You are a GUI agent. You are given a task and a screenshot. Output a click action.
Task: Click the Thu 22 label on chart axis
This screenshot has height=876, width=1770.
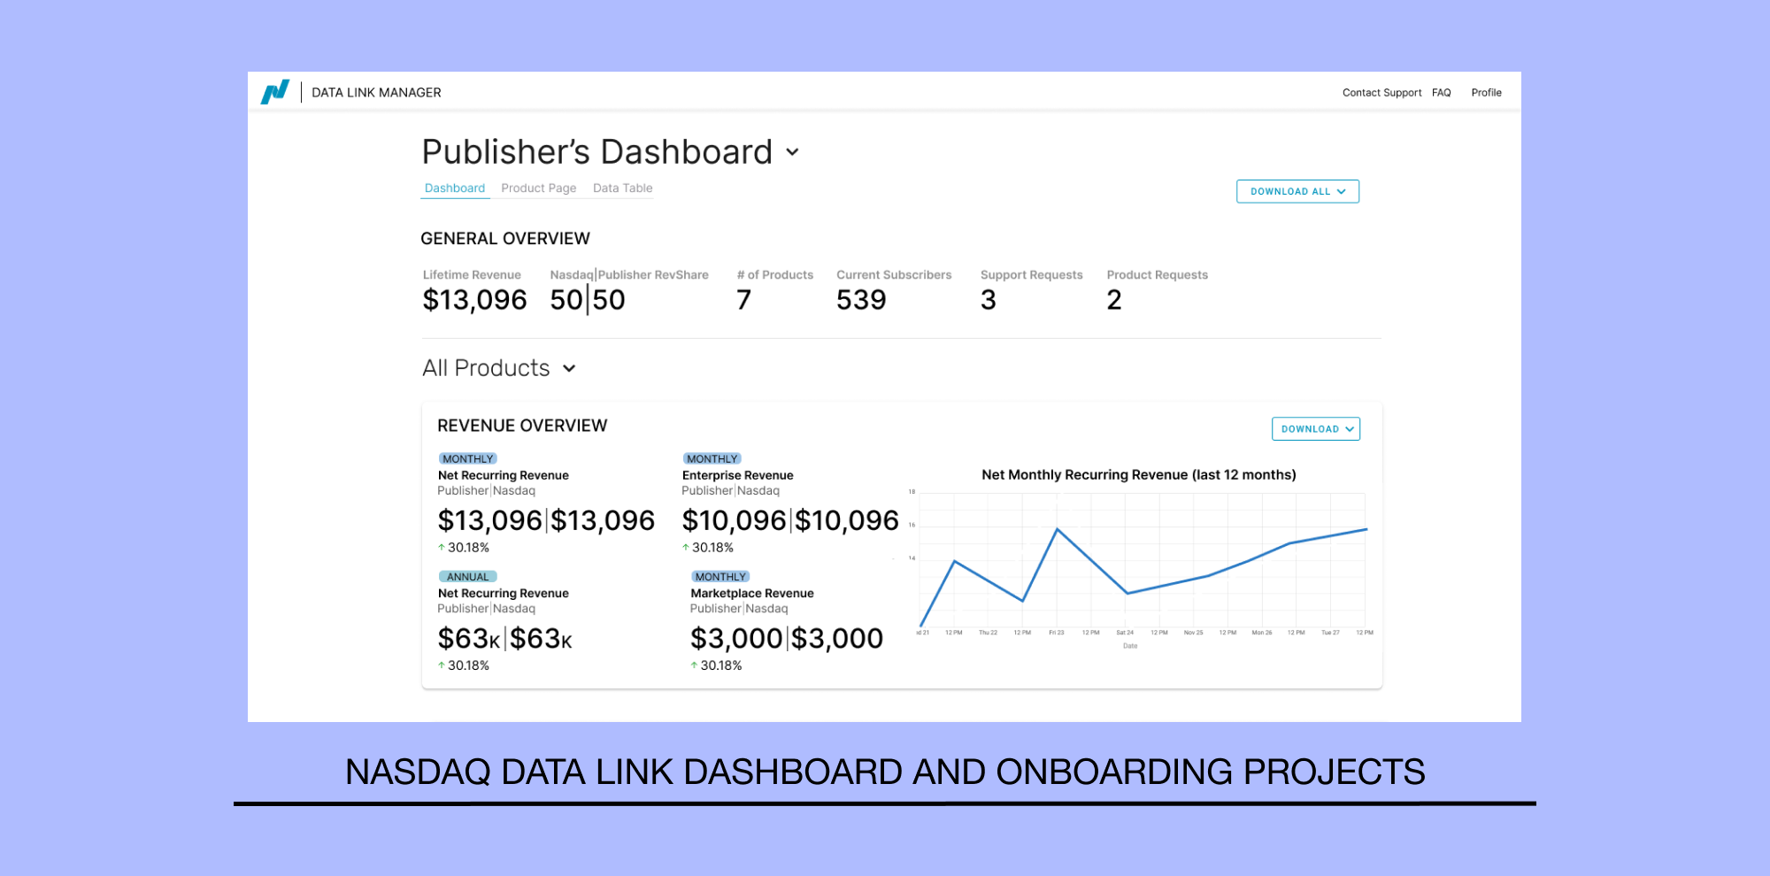click(988, 633)
